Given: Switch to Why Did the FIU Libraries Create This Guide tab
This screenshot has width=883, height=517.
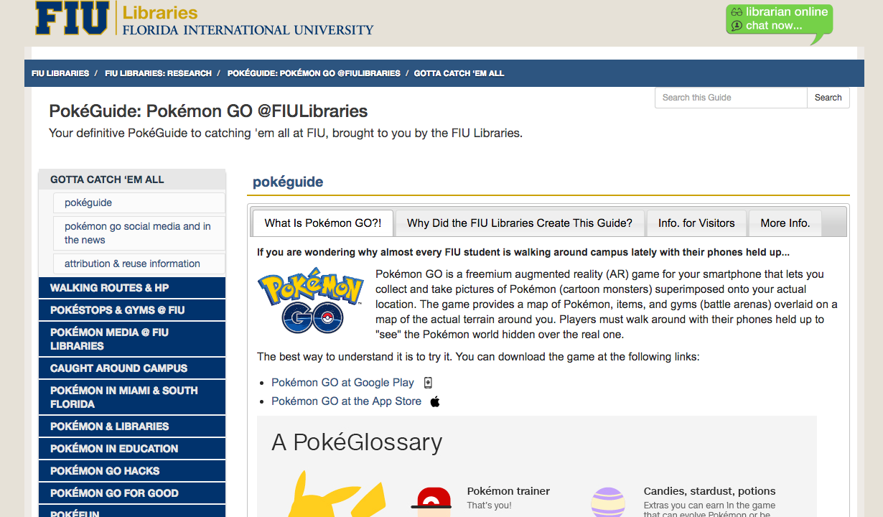Looking at the screenshot, I should [520, 223].
